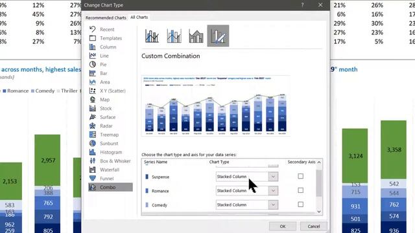The width and height of the screenshot is (415, 233).
Task: Choose Histogram chart category icon
Action: click(x=92, y=152)
